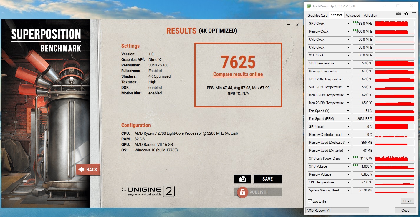Click the 2378 MB System Memory value

coord(363,190)
